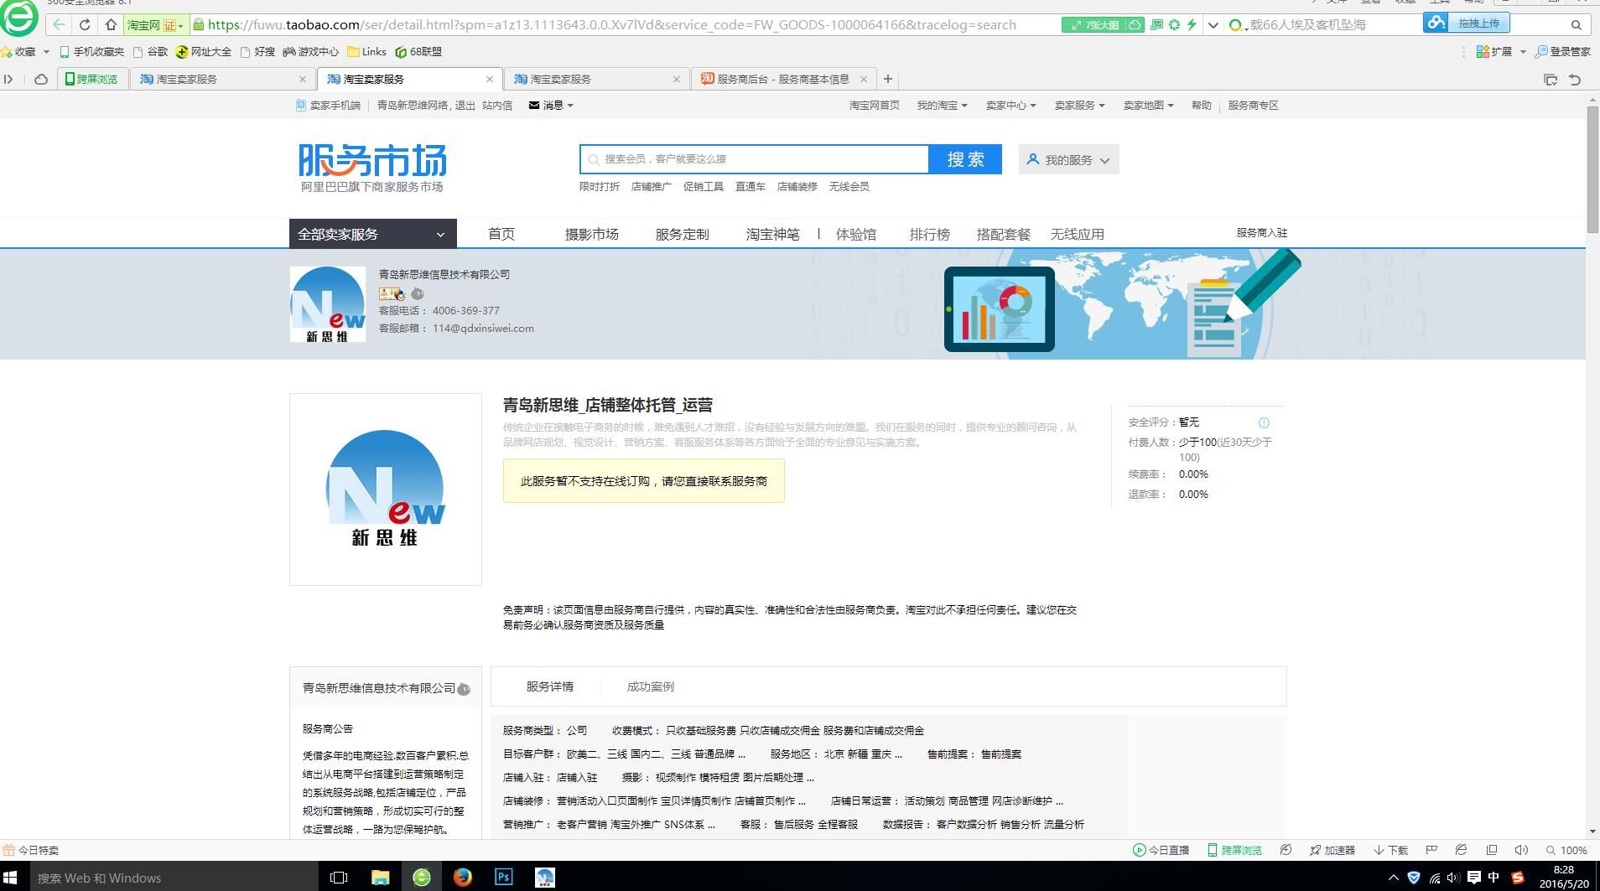The height and width of the screenshot is (891, 1600).
Task: Open the Links bookmark folder
Action: [366, 51]
